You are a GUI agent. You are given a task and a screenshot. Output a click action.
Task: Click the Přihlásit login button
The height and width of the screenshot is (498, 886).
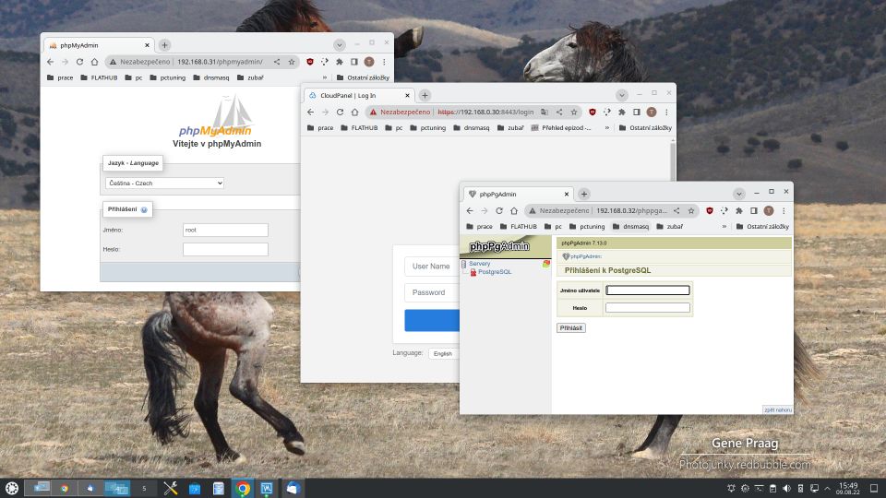coord(570,328)
